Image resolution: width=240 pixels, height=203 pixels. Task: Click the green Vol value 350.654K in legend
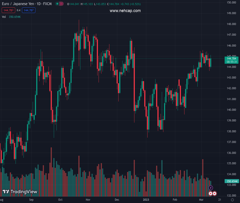click(15, 17)
